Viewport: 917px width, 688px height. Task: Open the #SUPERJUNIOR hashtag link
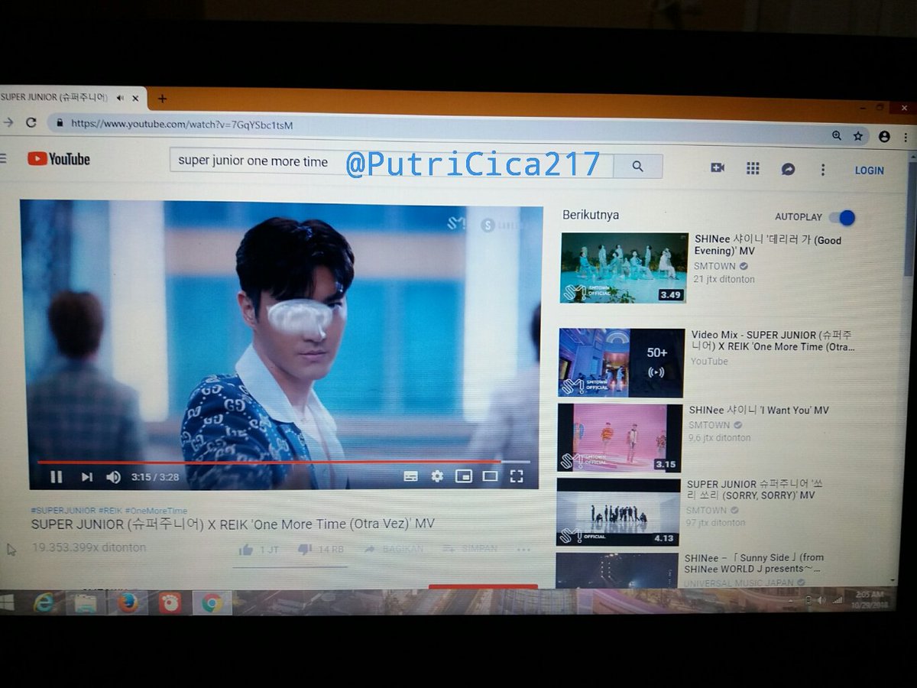pyautogui.click(x=63, y=511)
